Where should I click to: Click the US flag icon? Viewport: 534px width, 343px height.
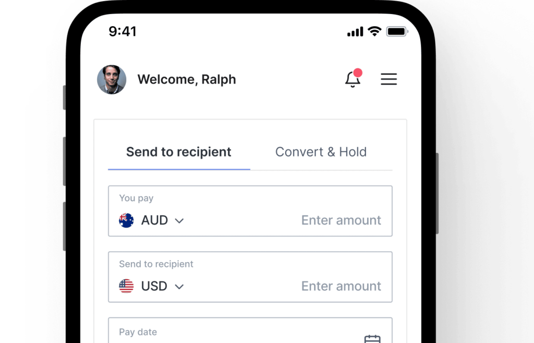[x=126, y=286]
